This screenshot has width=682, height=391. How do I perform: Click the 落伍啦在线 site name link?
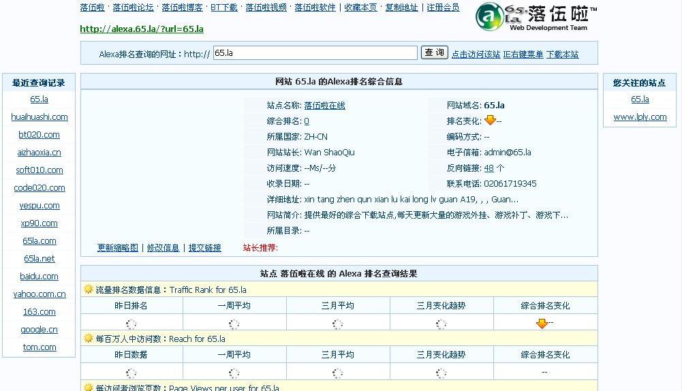click(324, 106)
